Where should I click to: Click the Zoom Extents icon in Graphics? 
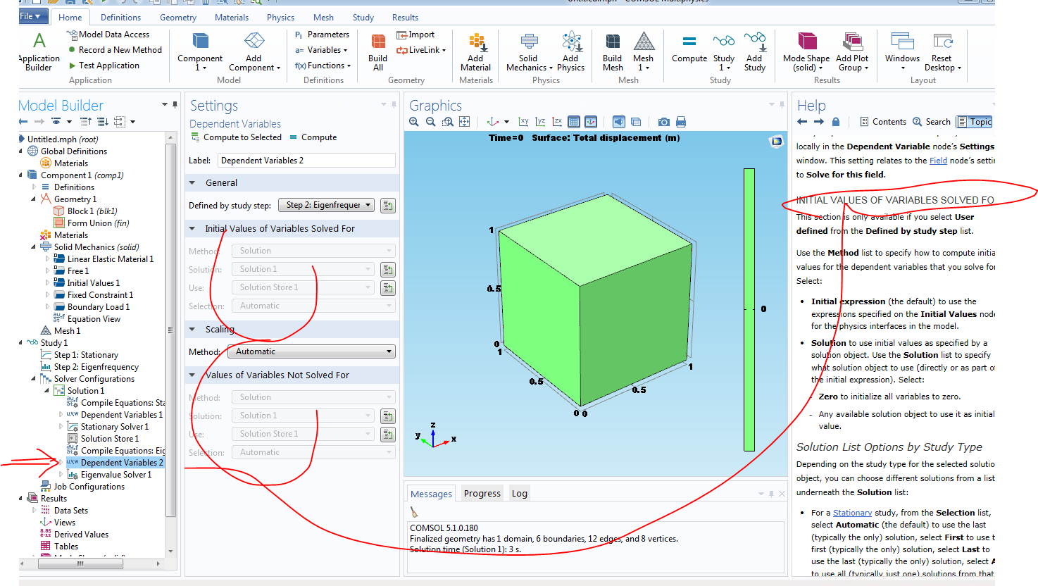tap(465, 122)
